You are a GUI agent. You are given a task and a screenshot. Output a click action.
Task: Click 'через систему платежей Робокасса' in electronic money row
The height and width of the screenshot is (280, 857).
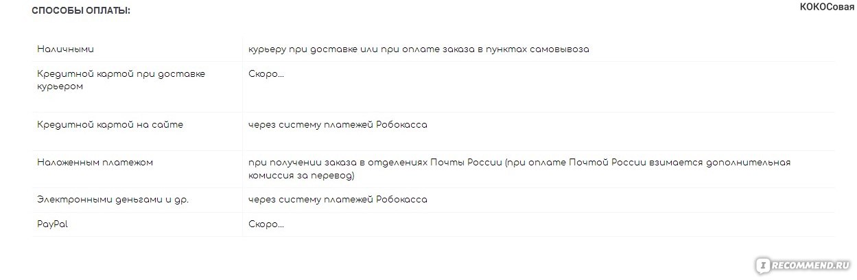[338, 199]
